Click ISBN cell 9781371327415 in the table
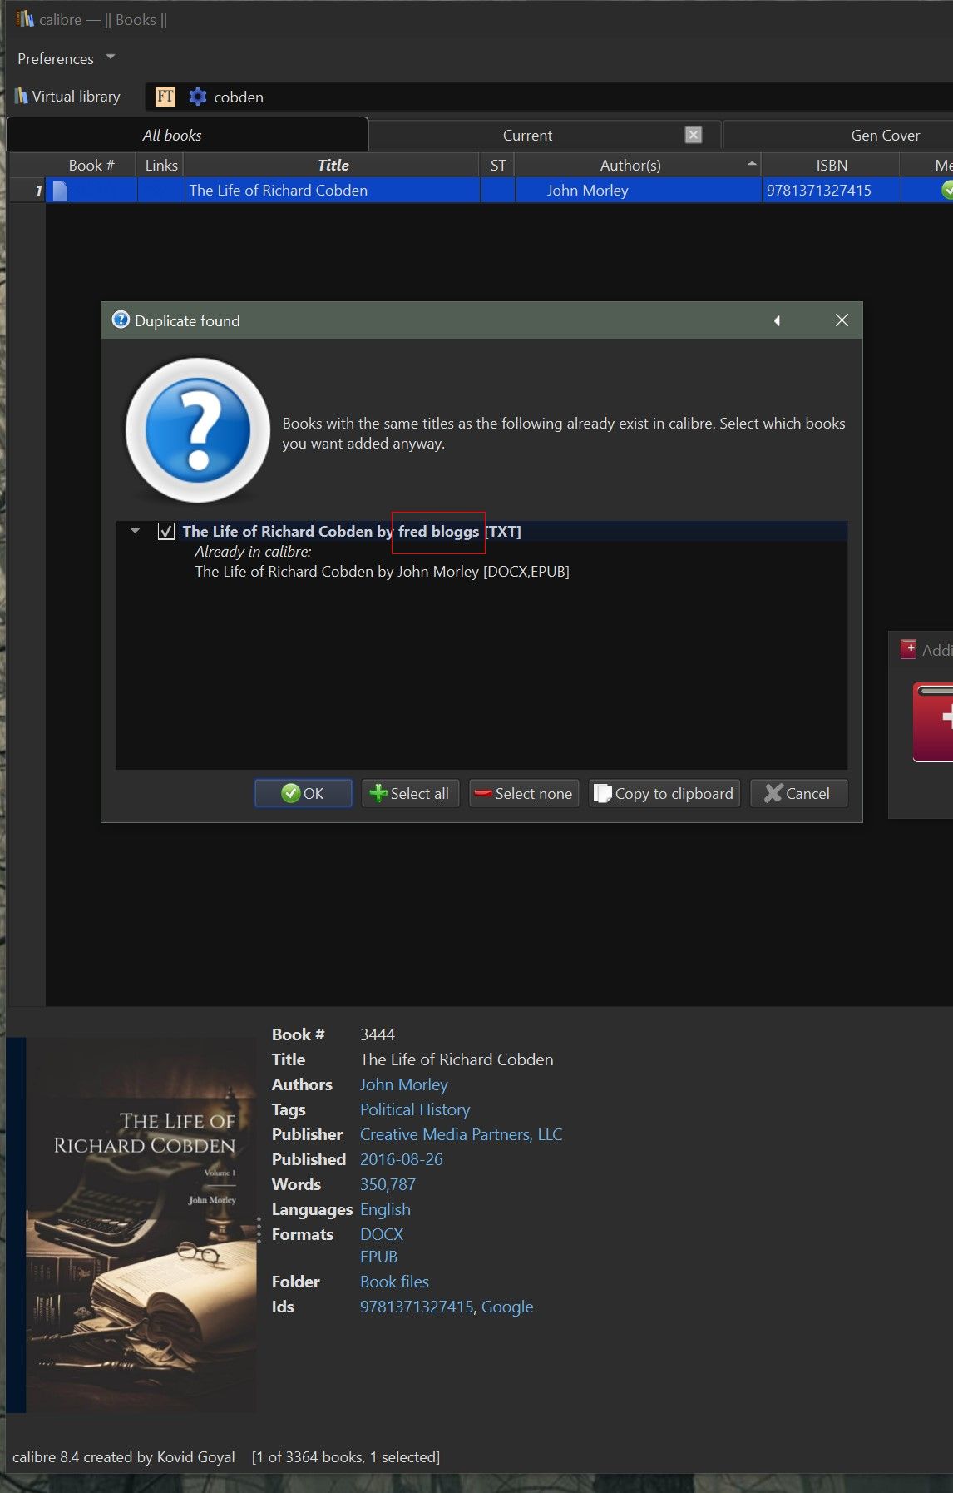 (818, 191)
